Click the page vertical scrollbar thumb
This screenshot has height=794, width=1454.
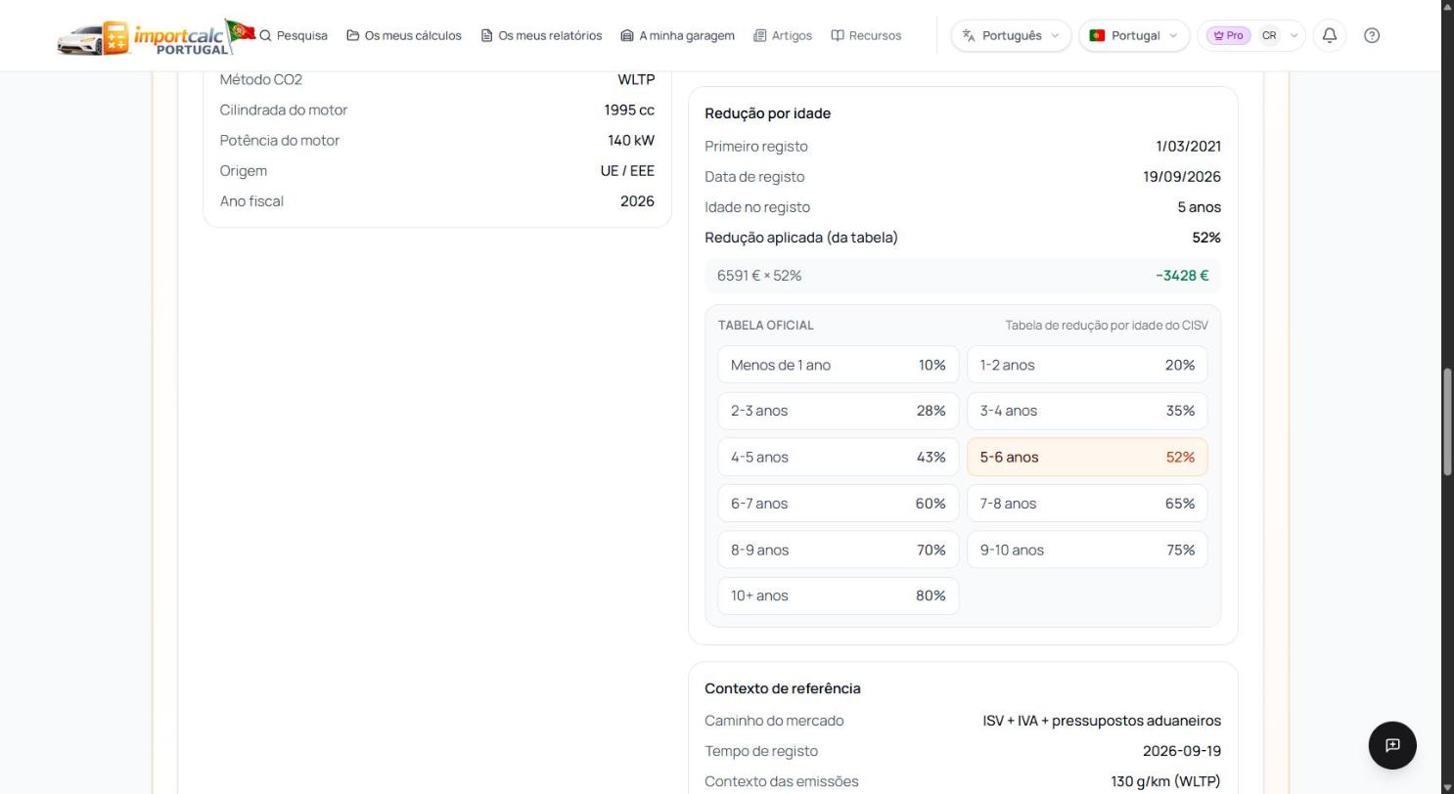pyautogui.click(x=1447, y=421)
